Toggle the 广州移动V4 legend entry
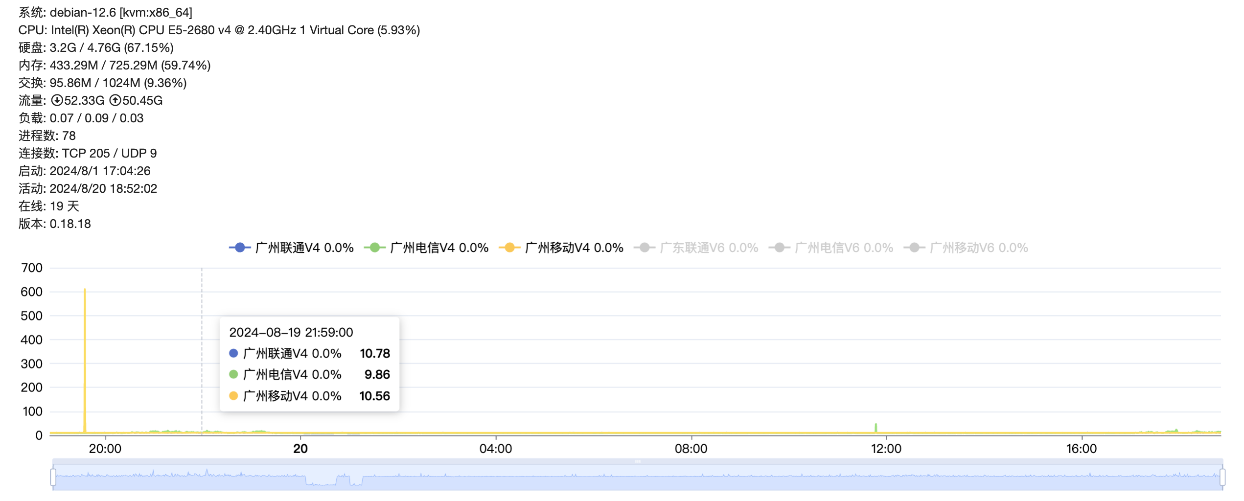This screenshot has height=501, width=1244. click(x=561, y=248)
